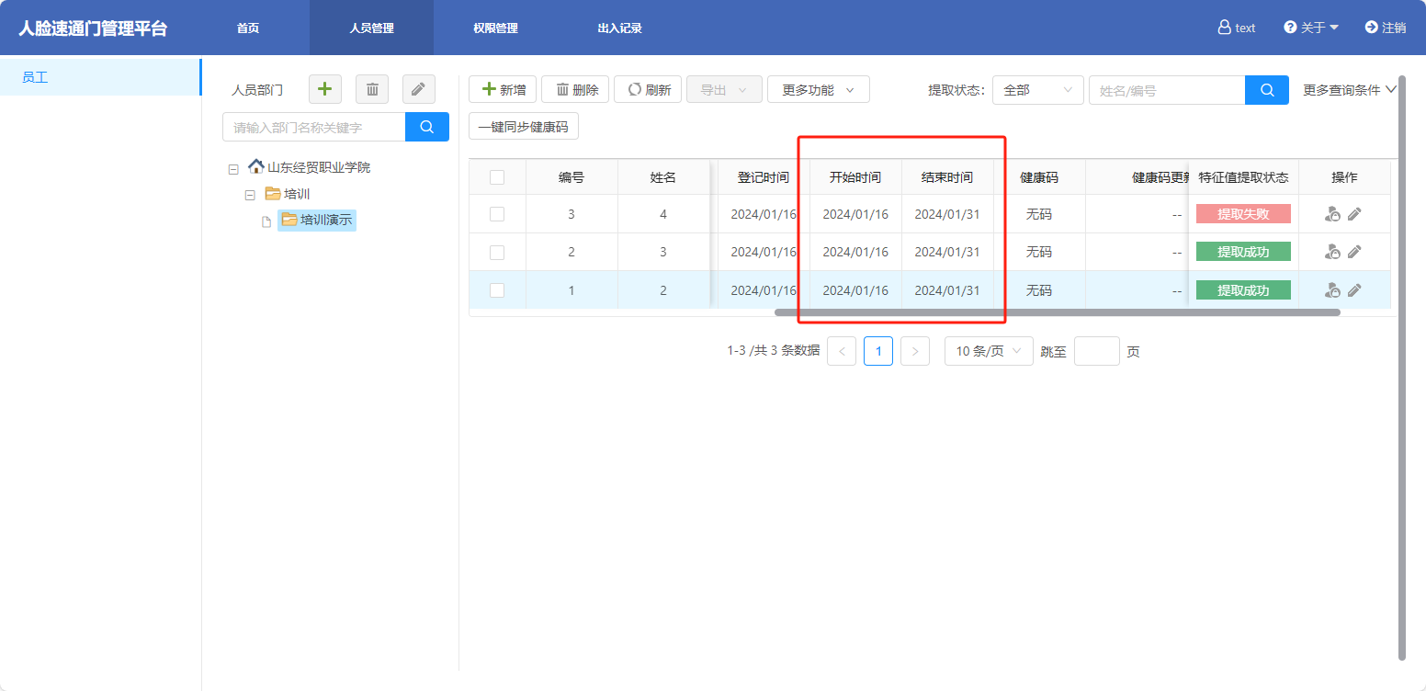
Task: Check the box for row number 3
Action: (x=497, y=214)
